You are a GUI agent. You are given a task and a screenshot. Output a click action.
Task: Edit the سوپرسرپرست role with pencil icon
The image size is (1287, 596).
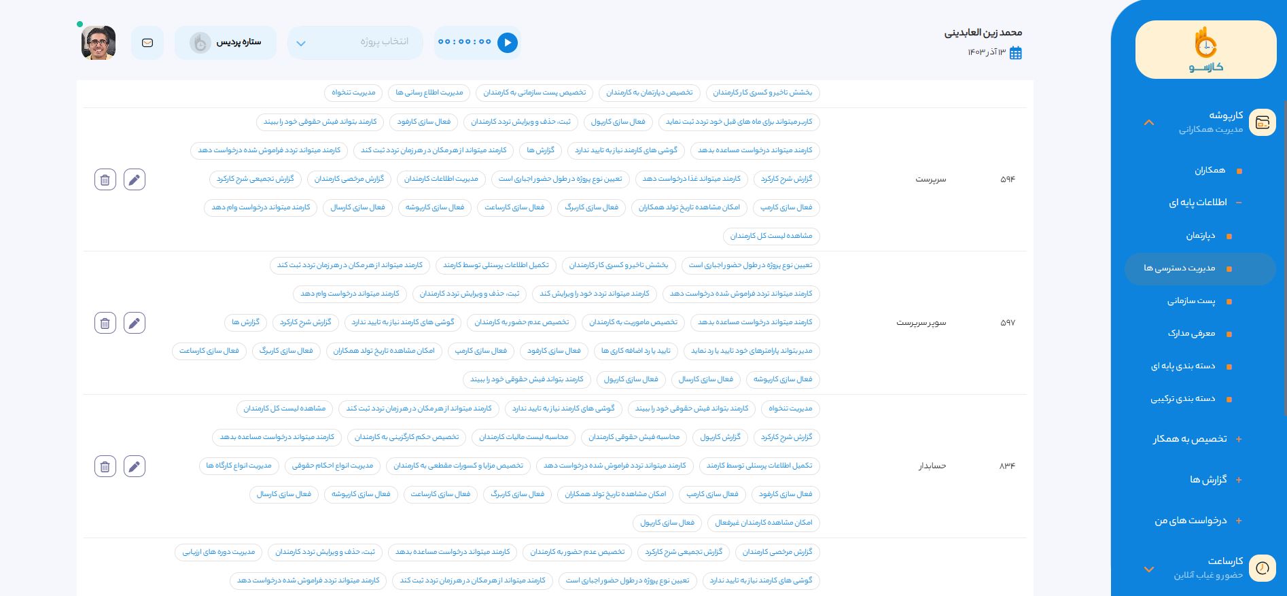tap(135, 323)
